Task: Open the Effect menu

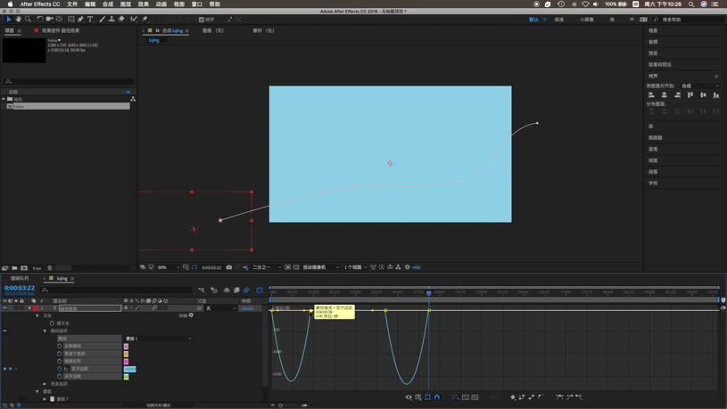Action: (x=144, y=4)
